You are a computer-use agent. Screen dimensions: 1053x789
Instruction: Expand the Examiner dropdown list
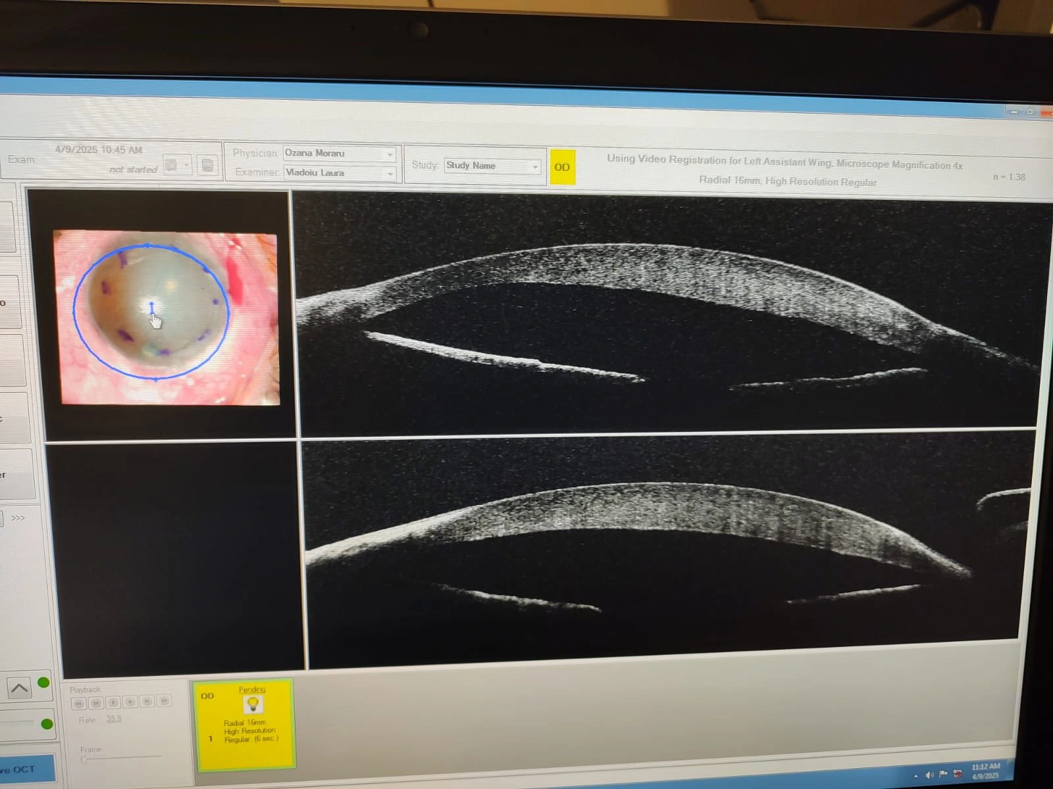pyautogui.click(x=390, y=174)
